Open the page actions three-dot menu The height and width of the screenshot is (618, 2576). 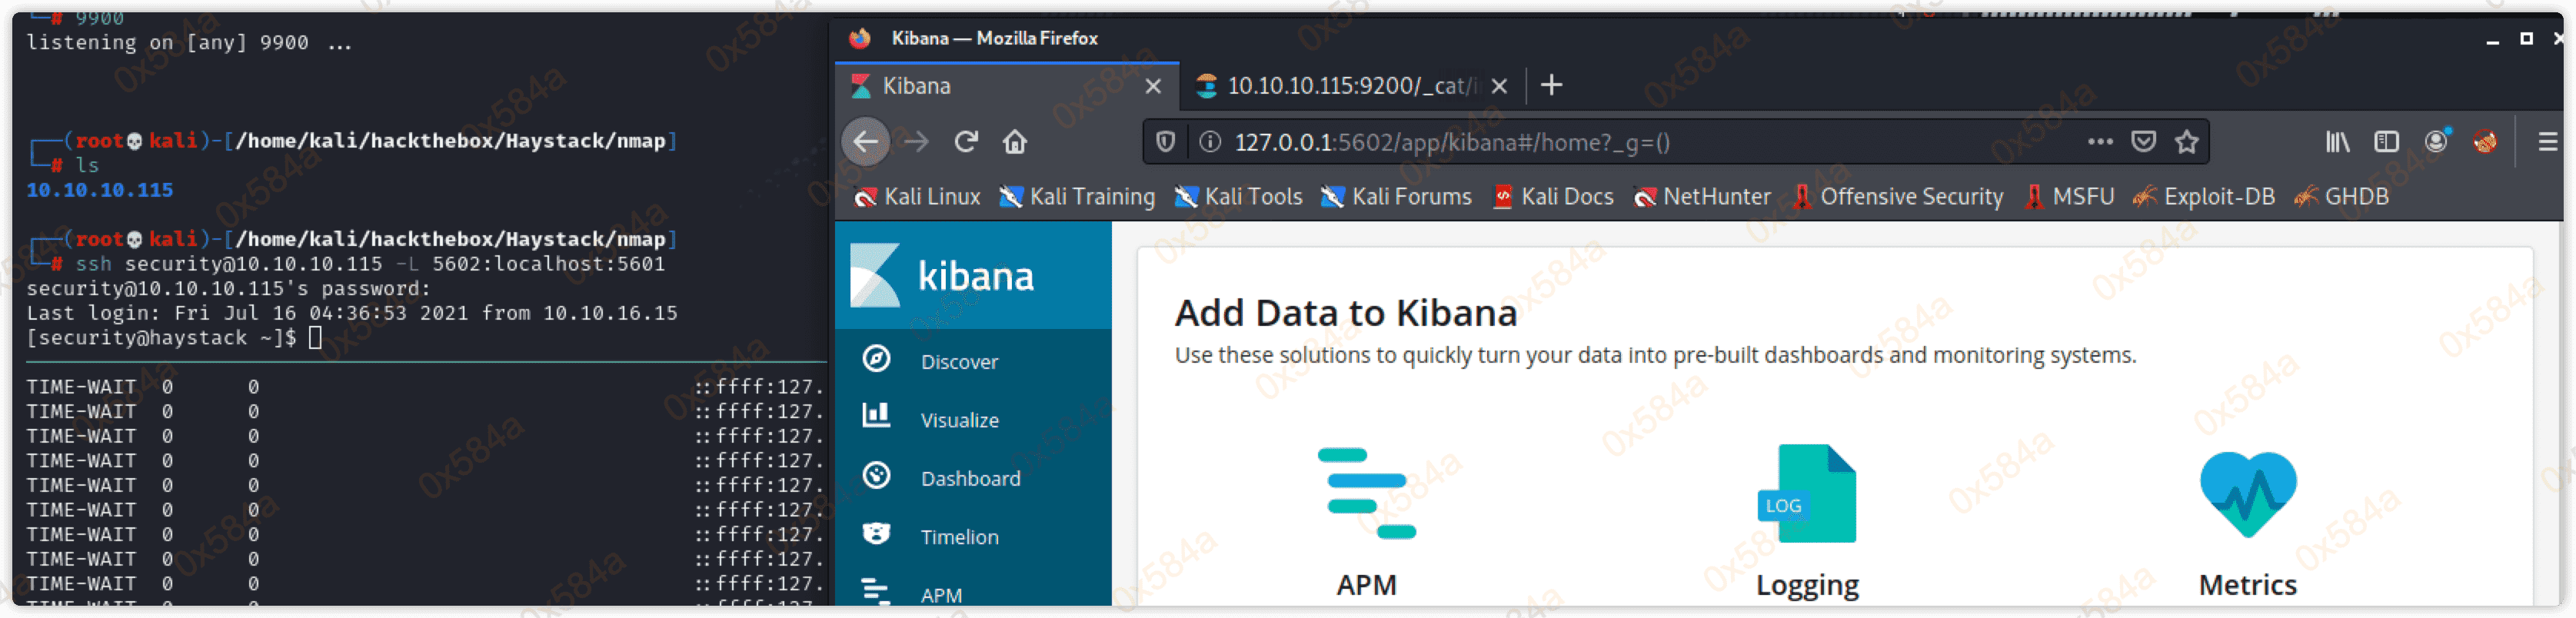(2100, 142)
